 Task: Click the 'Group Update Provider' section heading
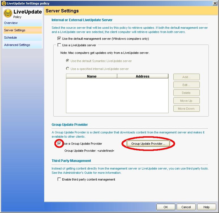70,124
